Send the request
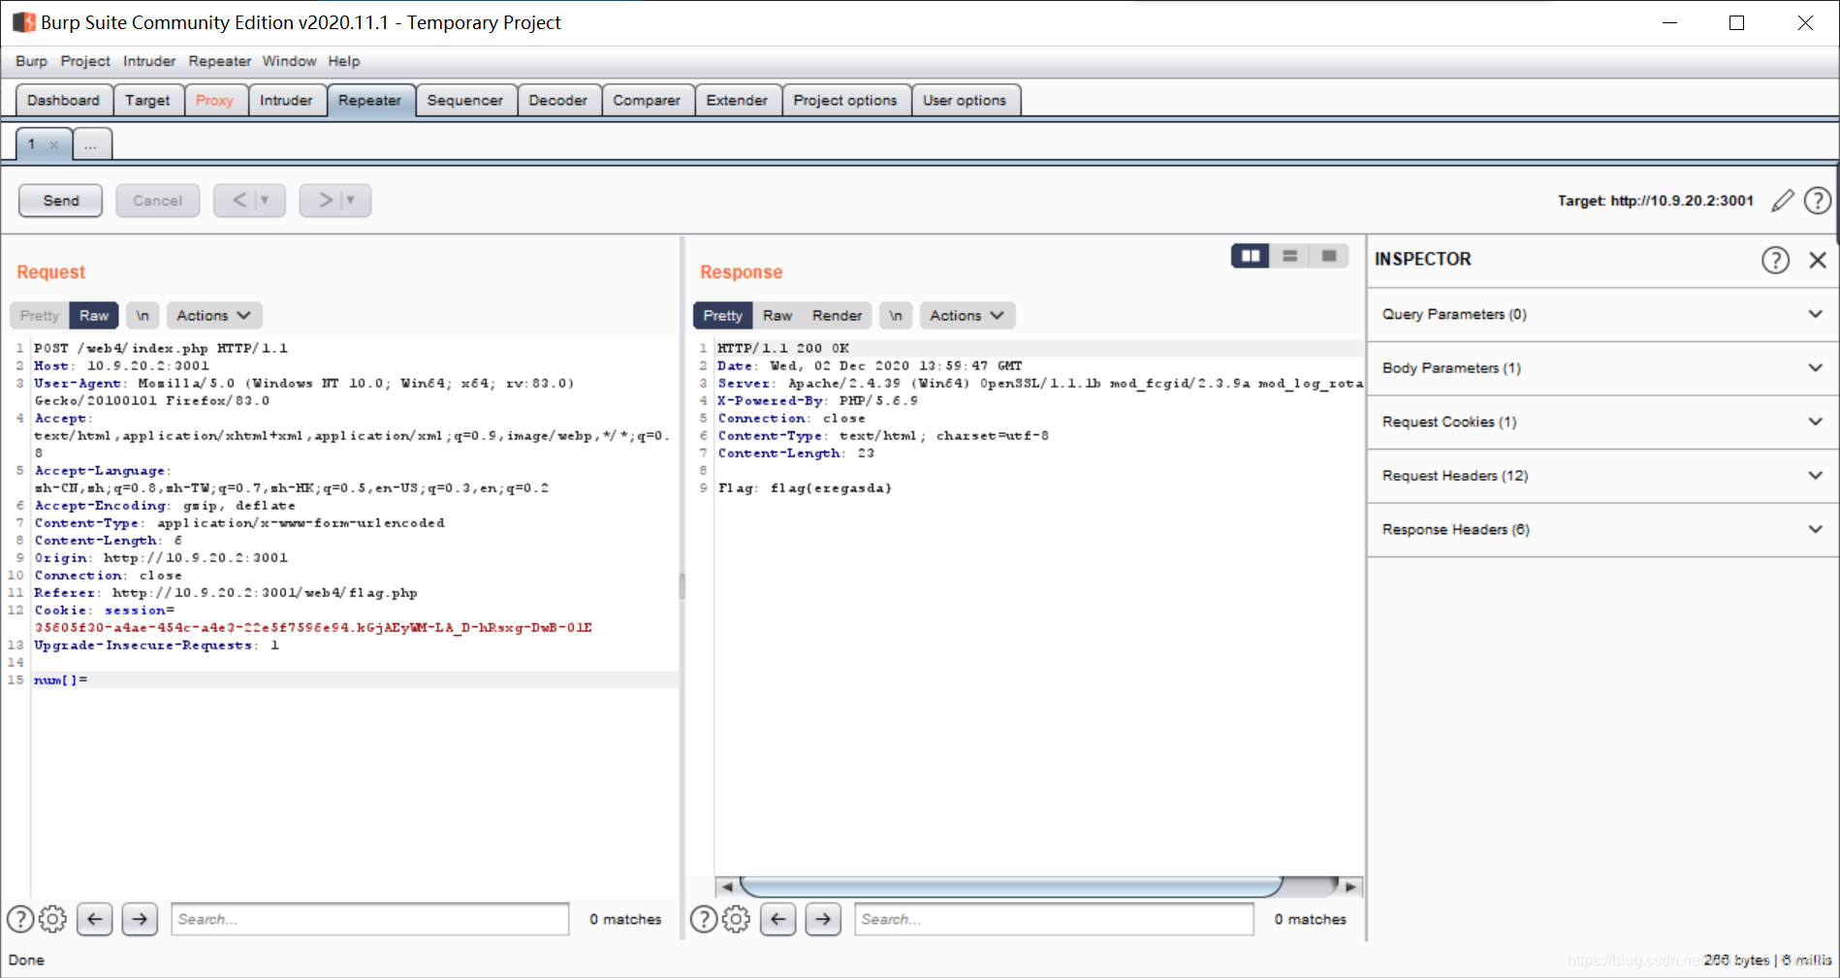Viewport: 1840px width, 978px height. 61,201
